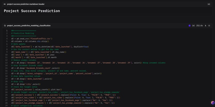
Task: Click the line defining df['month']
Action: (x=34, y=57)
